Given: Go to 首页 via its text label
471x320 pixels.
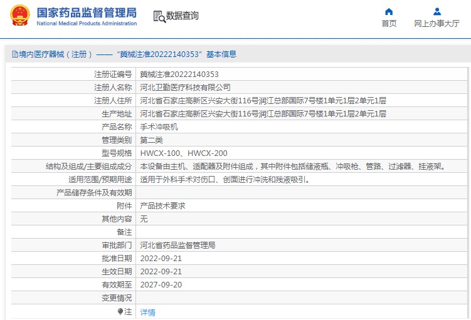Looking at the screenshot, I should tap(389, 24).
